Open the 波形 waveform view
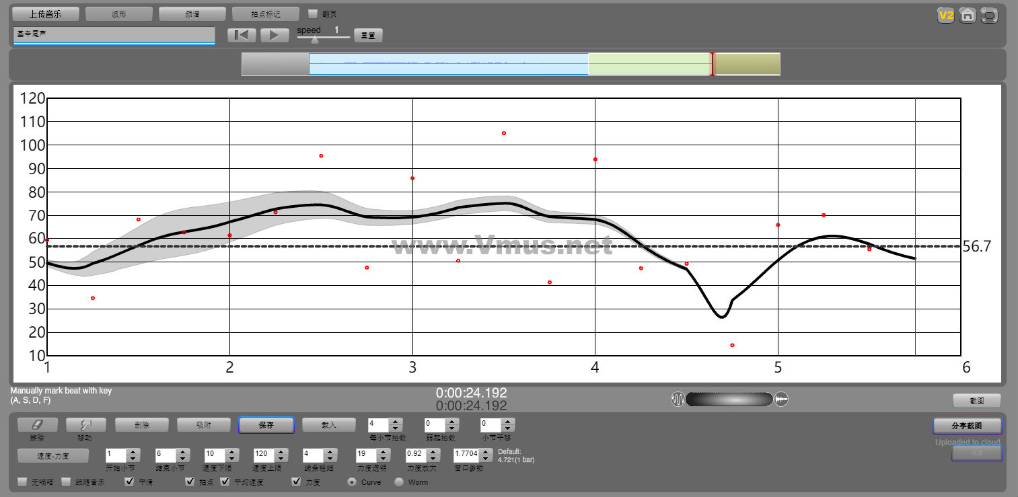Image resolution: width=1018 pixels, height=497 pixels. tap(119, 14)
